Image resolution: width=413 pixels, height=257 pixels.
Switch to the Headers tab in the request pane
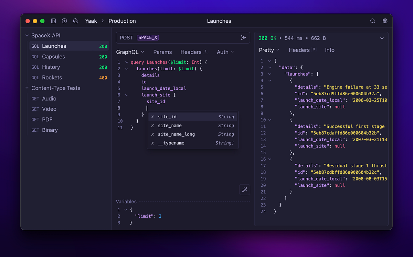pos(191,52)
